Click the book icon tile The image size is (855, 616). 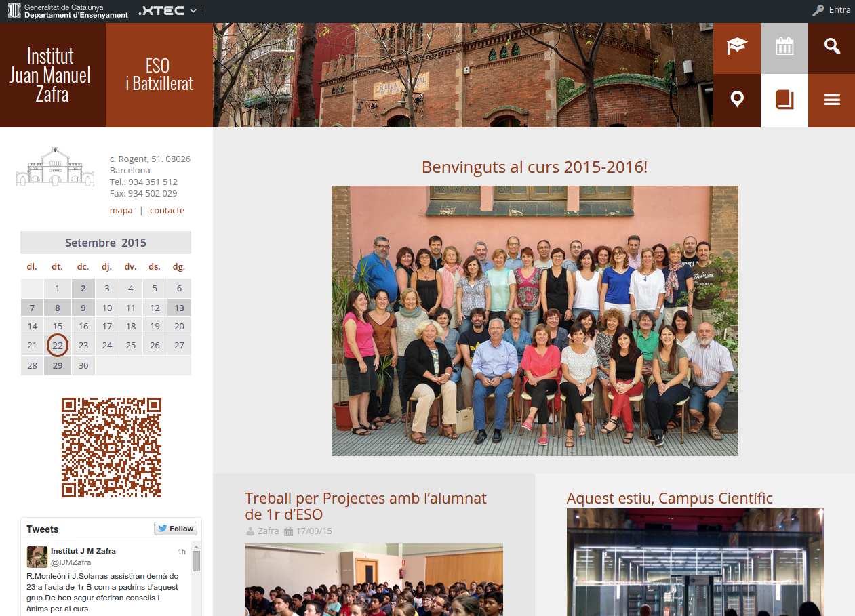[784, 100]
